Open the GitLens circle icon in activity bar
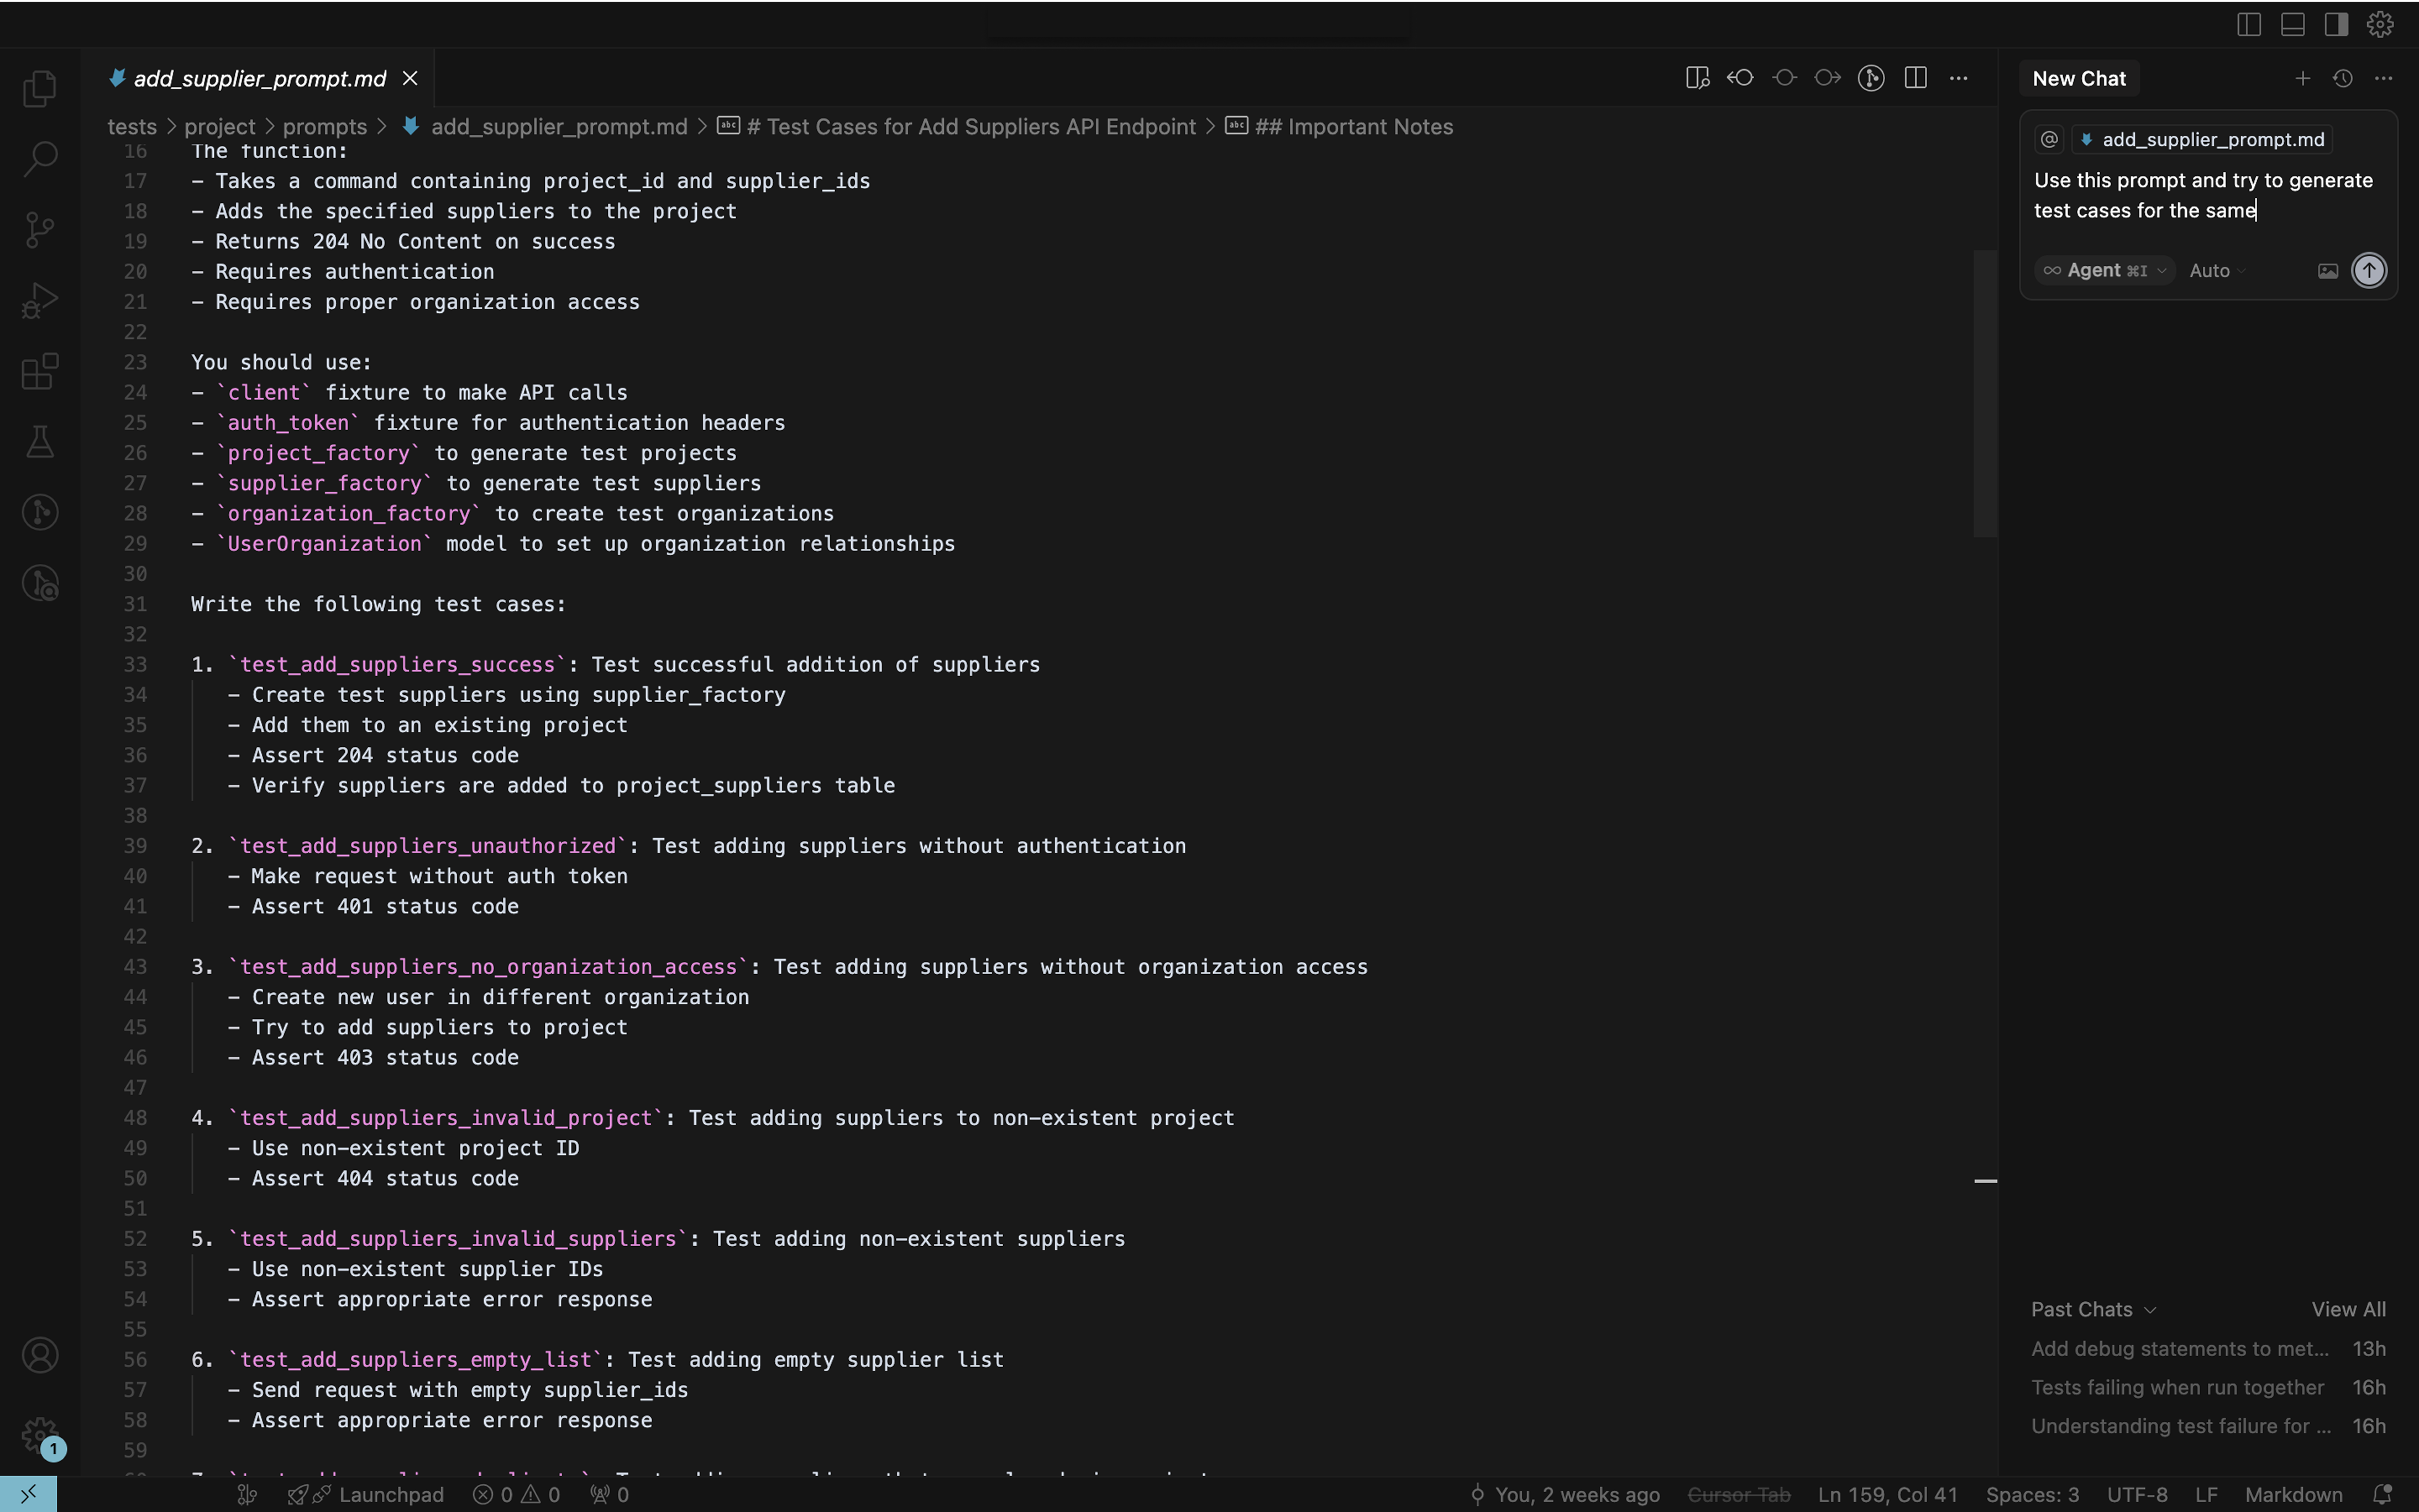 pos(40,512)
